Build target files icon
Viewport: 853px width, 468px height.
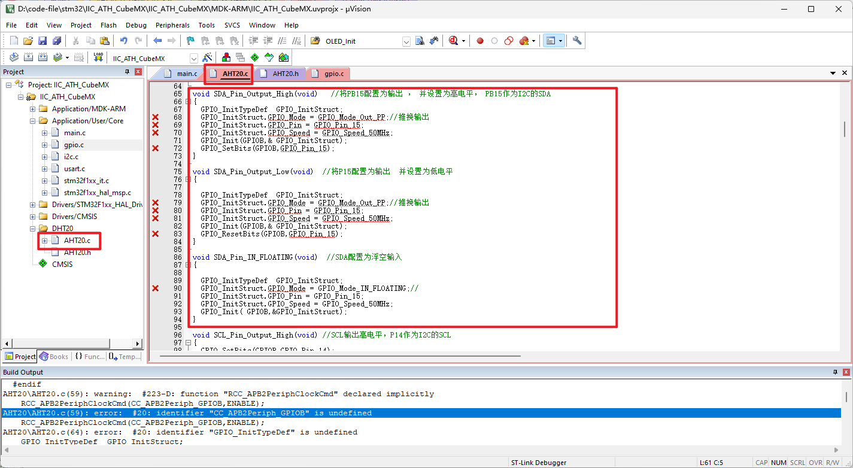click(x=28, y=57)
